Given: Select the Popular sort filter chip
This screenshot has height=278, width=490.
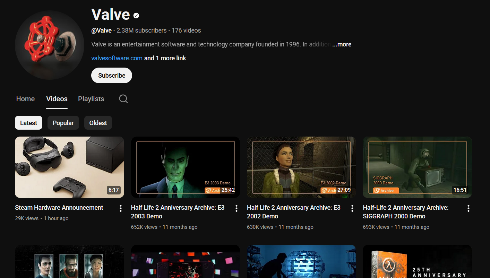Looking at the screenshot, I should pyautogui.click(x=63, y=123).
